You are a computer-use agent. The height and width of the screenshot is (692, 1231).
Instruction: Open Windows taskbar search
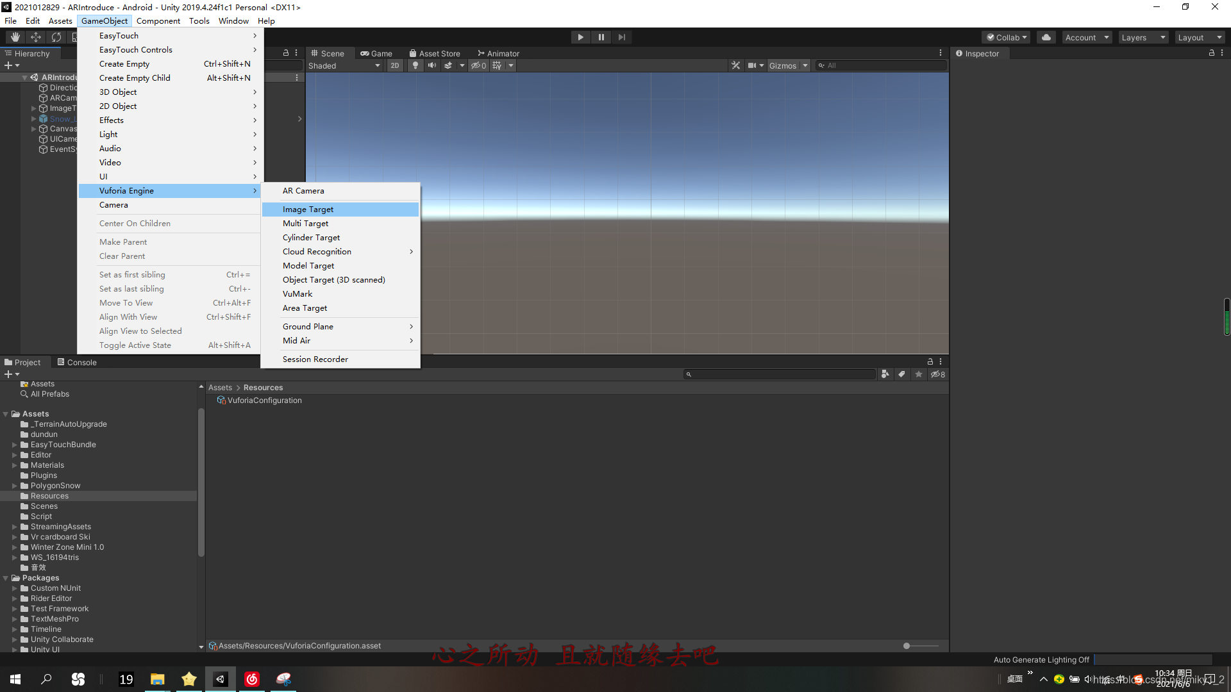46,679
